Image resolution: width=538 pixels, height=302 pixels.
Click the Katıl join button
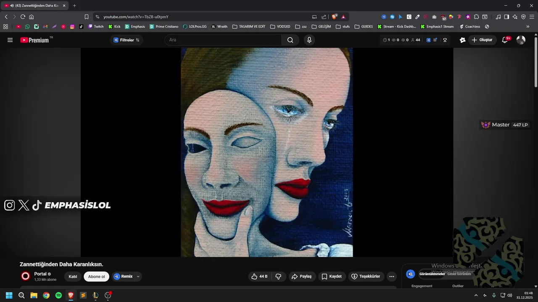coord(73,276)
